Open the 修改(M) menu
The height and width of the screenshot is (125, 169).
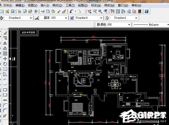[109, 5]
